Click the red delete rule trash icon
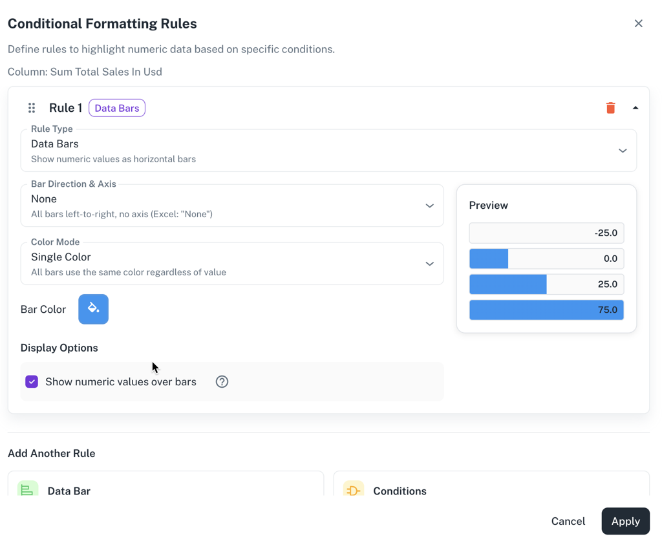The height and width of the screenshot is (543, 662). [x=610, y=108]
